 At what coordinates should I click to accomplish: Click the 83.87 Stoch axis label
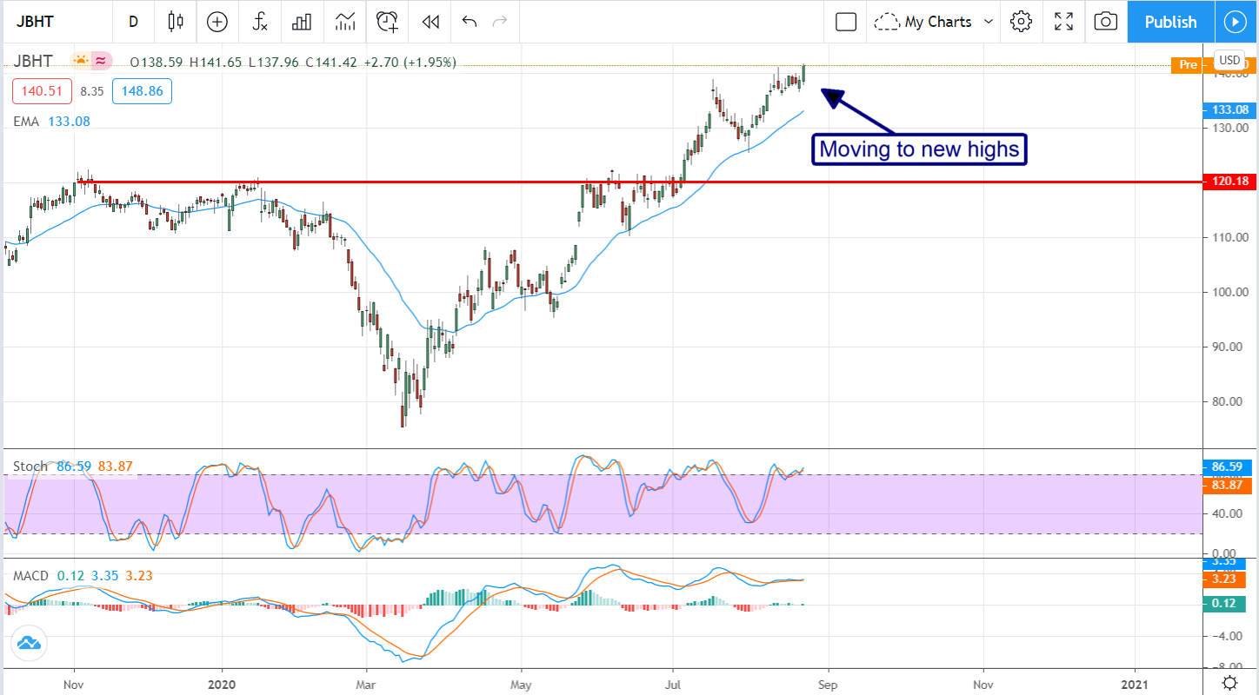coord(1227,486)
